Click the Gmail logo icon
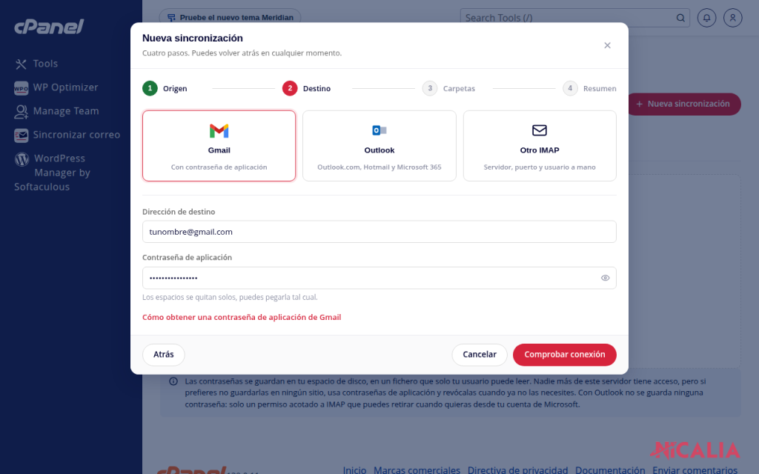Image resolution: width=759 pixels, height=474 pixels. [x=219, y=130]
